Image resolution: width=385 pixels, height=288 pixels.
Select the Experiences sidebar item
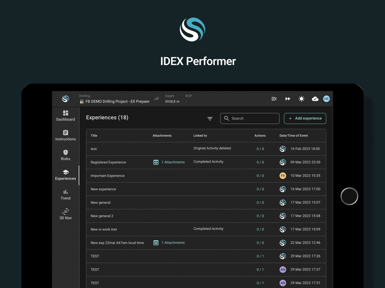(x=65, y=175)
